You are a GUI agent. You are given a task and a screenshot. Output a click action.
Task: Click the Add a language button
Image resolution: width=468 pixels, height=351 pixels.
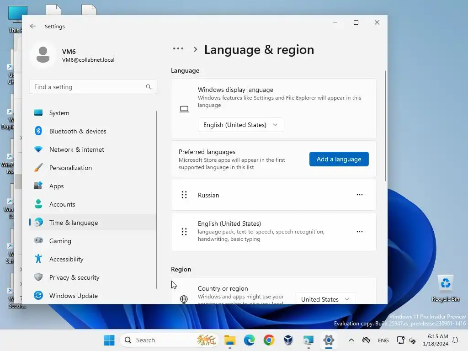[339, 159]
